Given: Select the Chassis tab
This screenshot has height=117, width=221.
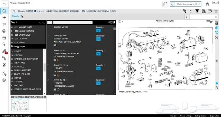Looking at the screenshot, I should coord(15,16).
